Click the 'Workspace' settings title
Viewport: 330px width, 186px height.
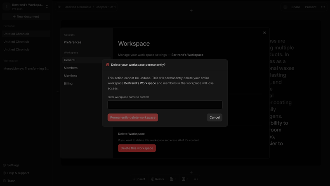pyautogui.click(x=134, y=44)
